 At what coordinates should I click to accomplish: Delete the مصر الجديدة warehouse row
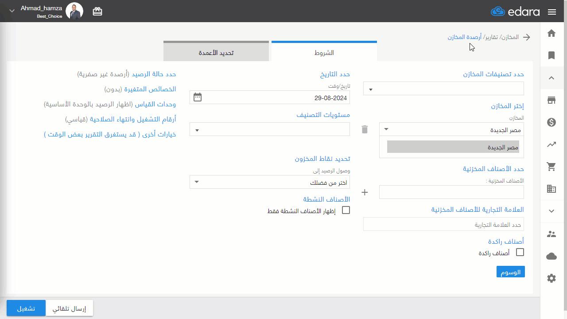[365, 129]
